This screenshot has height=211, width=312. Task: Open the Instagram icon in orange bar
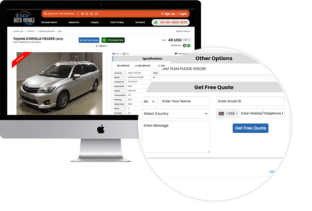click(x=91, y=14)
